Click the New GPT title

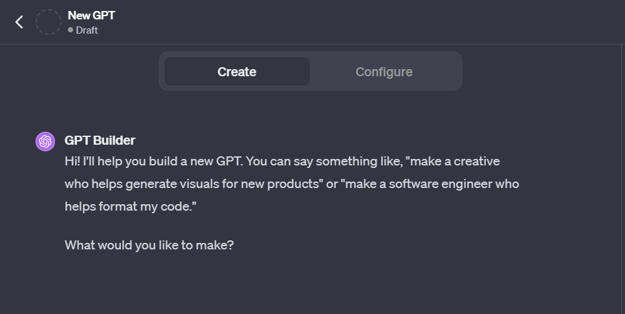pyautogui.click(x=91, y=15)
